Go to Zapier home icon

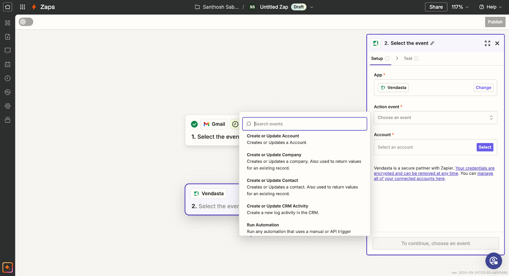coord(8,7)
